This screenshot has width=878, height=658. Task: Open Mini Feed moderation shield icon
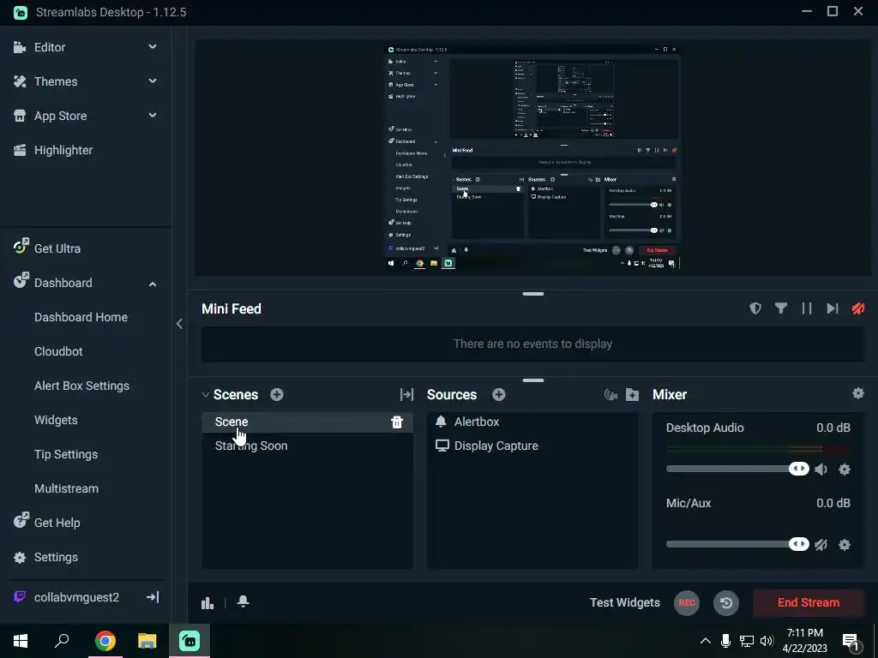click(755, 308)
